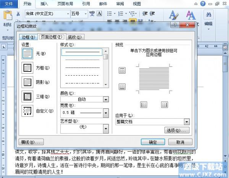Collapse the ribbon with the caret icon
229x178 pixels.
(196, 4)
